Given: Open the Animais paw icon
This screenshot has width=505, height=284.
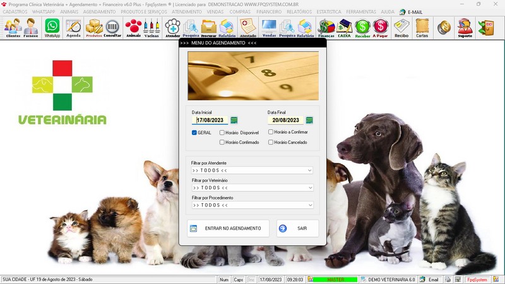Looking at the screenshot, I should (x=133, y=27).
